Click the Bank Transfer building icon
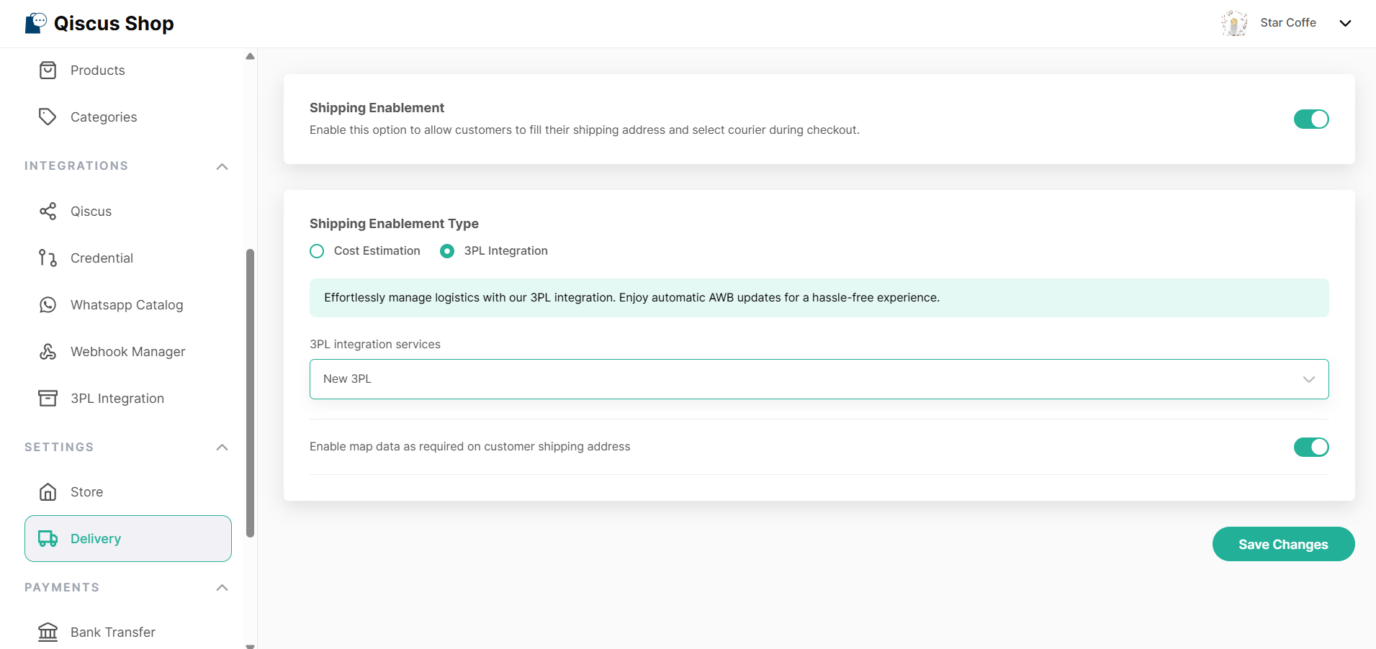This screenshot has height=649, width=1376. point(48,632)
